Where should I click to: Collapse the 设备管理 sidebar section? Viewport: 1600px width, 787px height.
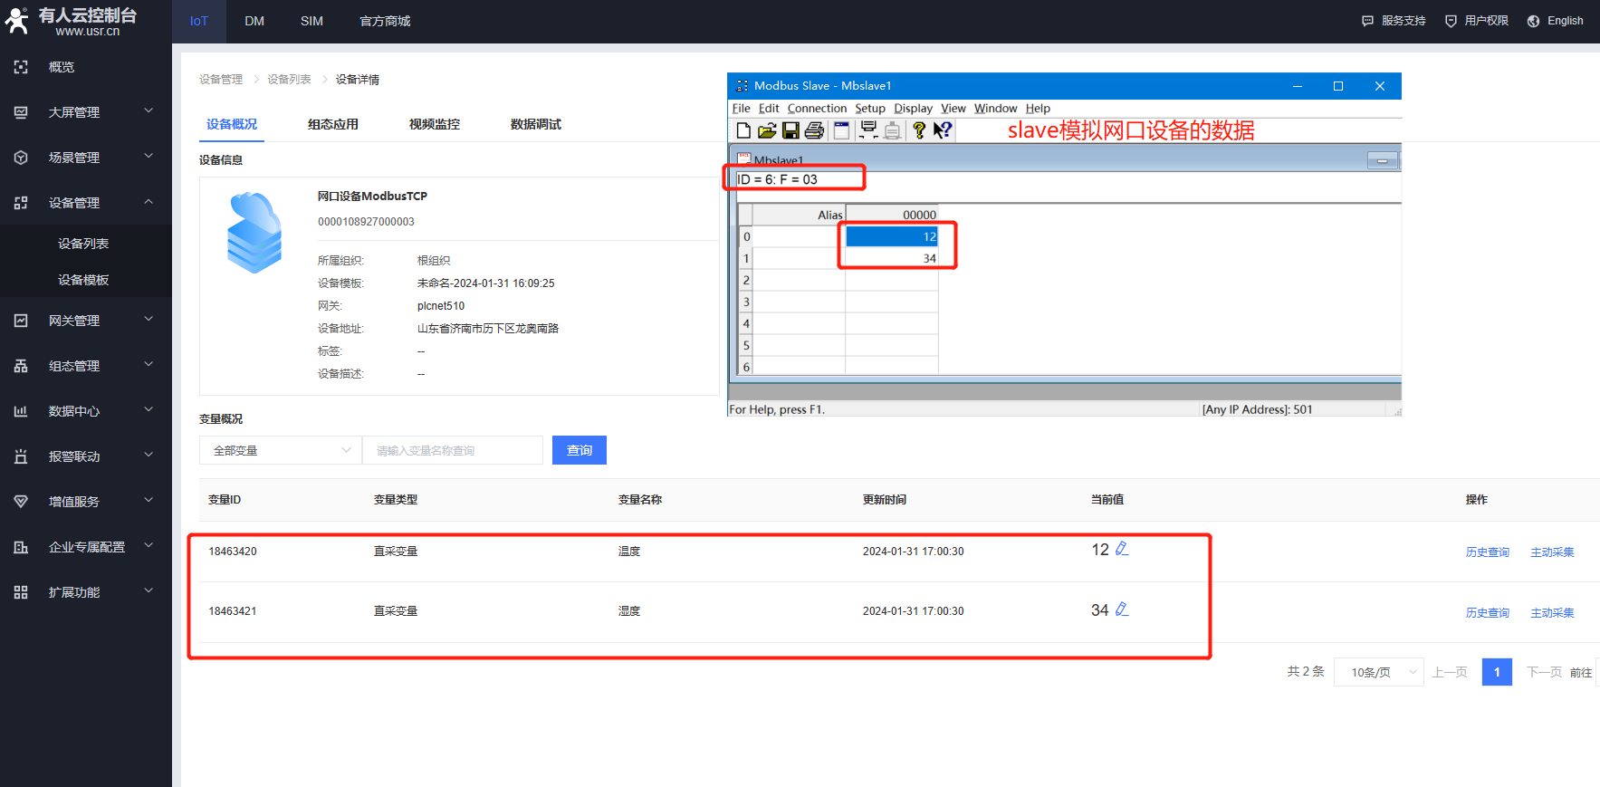click(149, 202)
